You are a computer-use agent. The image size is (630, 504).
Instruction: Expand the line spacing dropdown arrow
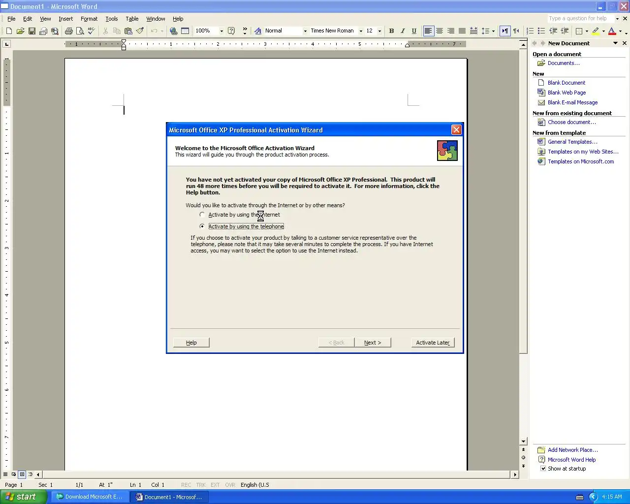[x=493, y=31]
